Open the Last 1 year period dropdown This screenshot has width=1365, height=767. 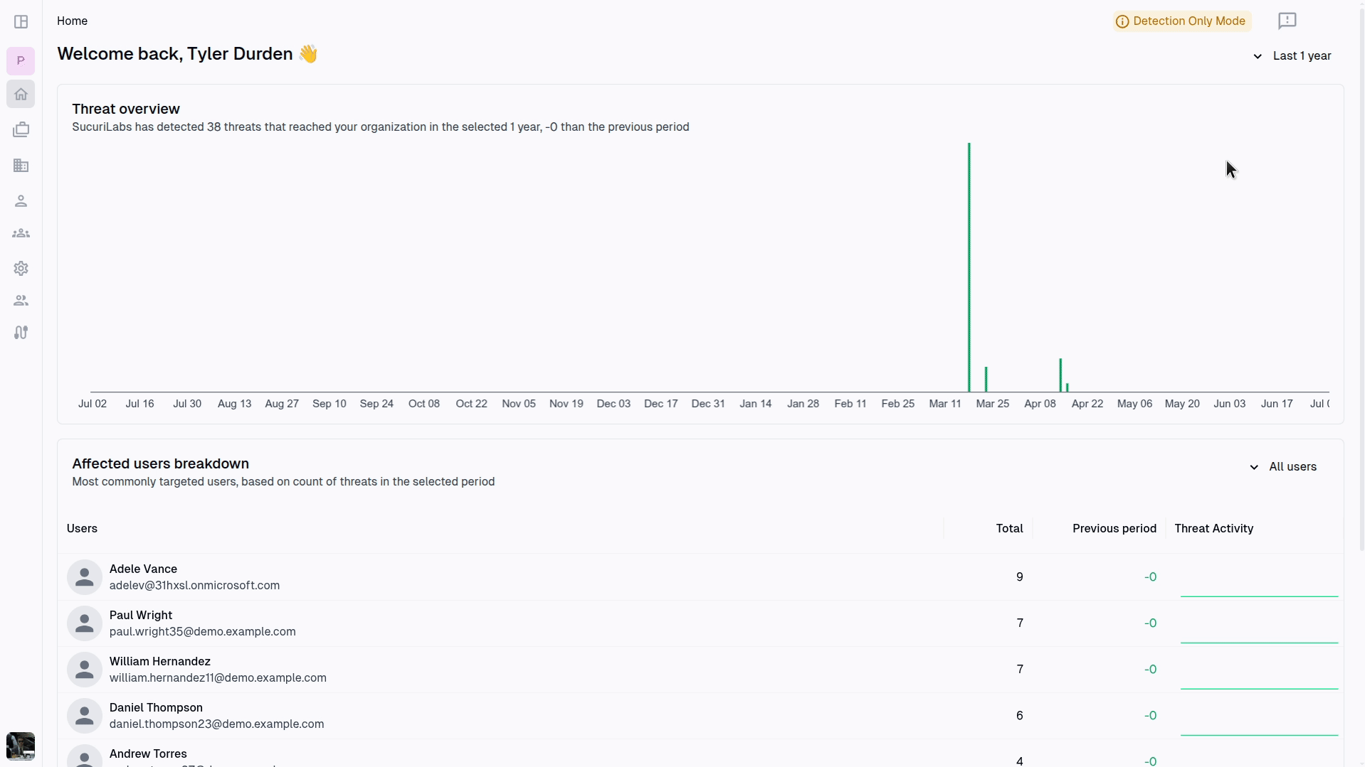coord(1292,56)
